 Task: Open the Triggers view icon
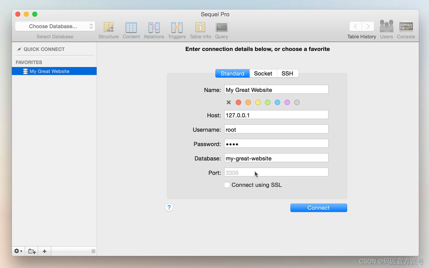click(177, 27)
